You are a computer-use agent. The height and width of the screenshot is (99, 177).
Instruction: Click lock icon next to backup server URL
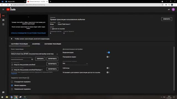coord(12,70)
